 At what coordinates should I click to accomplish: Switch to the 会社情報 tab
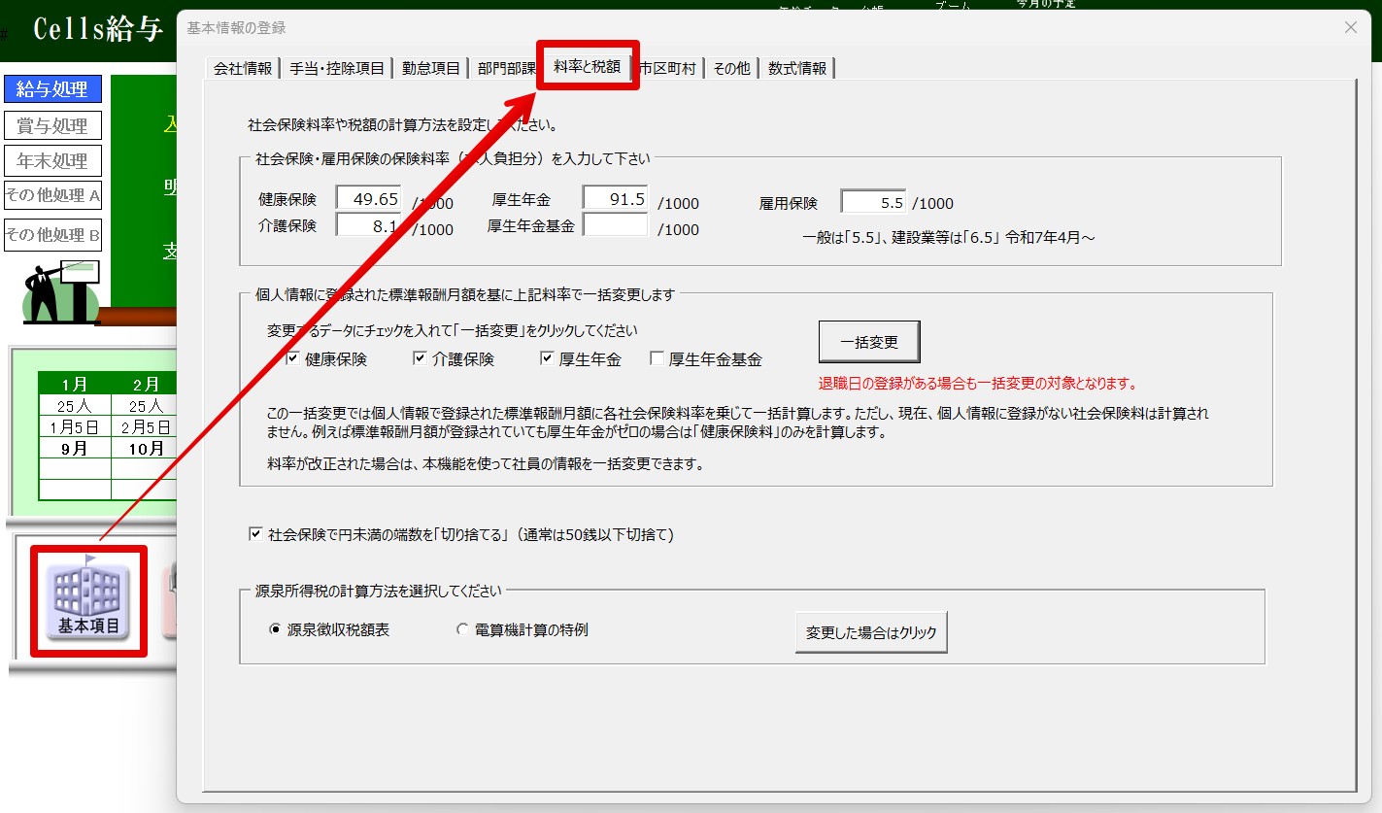click(243, 68)
